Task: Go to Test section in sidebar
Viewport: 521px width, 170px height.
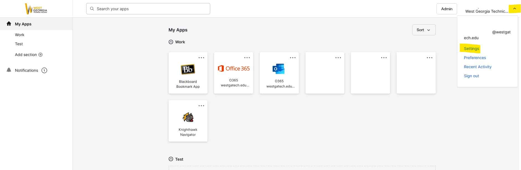Action: coord(19,44)
